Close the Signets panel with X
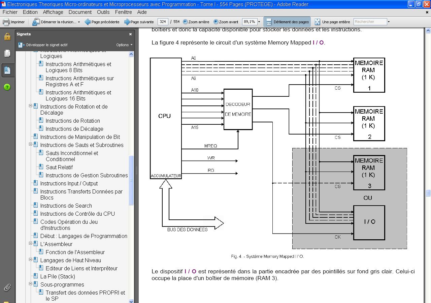Image resolution: width=431 pixels, height=303 pixels. click(130, 34)
